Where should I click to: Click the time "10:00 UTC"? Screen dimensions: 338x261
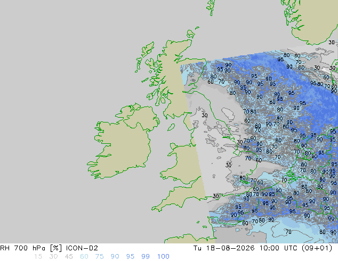coord(279,248)
